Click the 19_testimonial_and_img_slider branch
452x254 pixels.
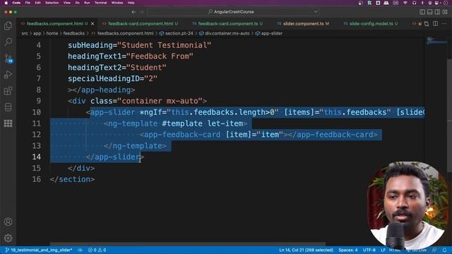(39, 250)
